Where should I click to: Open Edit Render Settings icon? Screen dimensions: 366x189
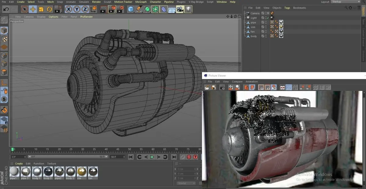click(x=120, y=9)
